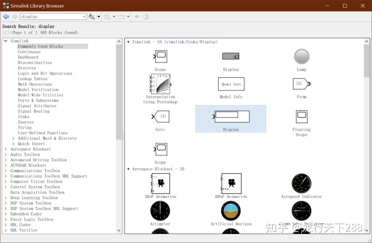Select the Display block showing 42
Screen dimensions: 372x243
click(231, 56)
